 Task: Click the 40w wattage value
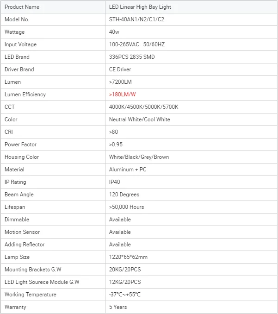coord(114,32)
